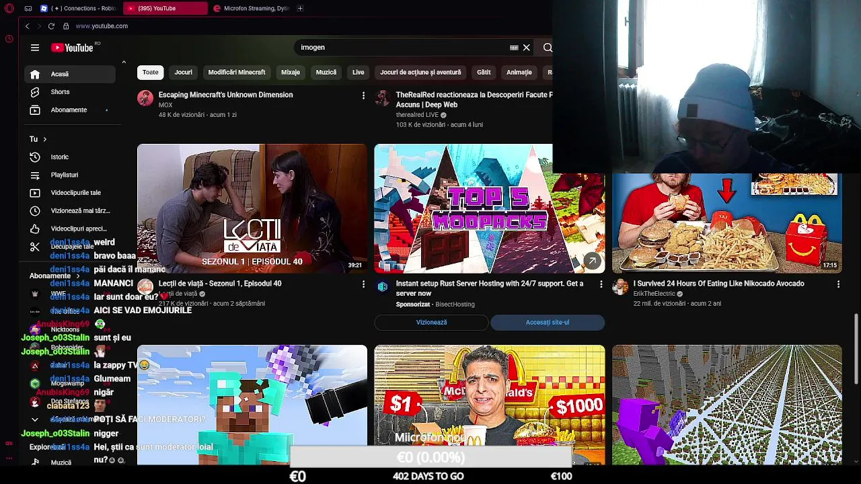The height and width of the screenshot is (484, 861).
Task: Click the search field containing imogen
Action: click(x=404, y=48)
